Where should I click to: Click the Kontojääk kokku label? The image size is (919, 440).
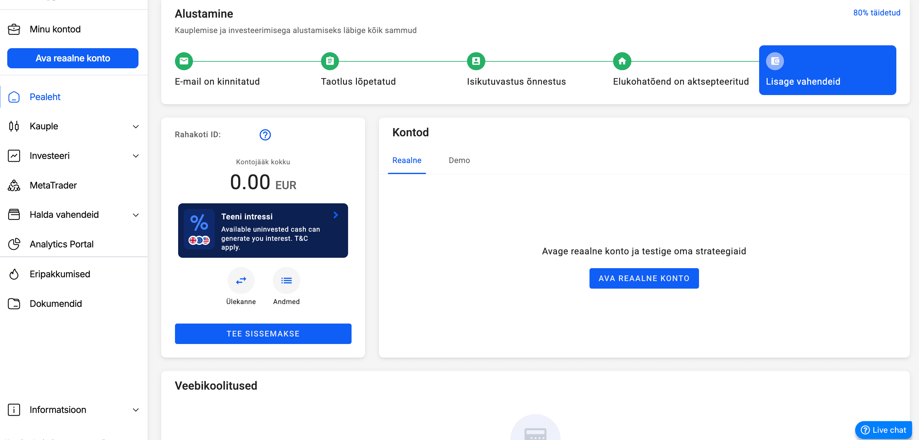[263, 162]
